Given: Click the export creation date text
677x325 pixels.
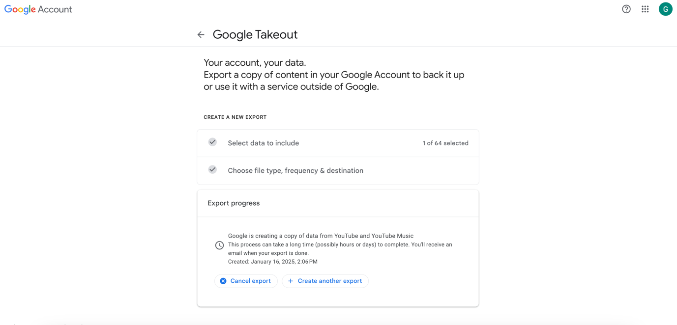Looking at the screenshot, I should [x=272, y=262].
